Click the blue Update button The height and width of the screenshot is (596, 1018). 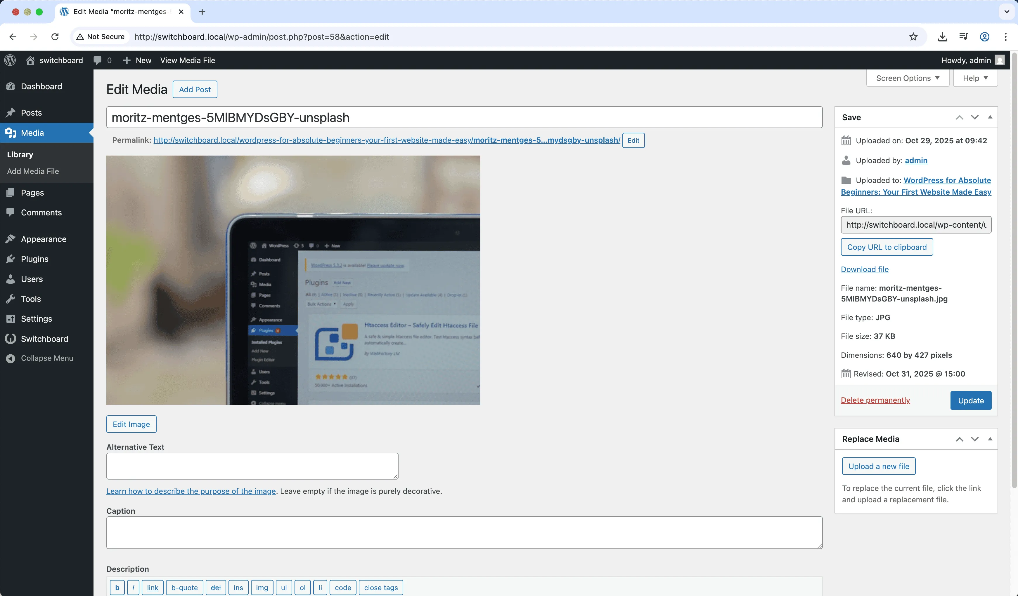point(970,400)
